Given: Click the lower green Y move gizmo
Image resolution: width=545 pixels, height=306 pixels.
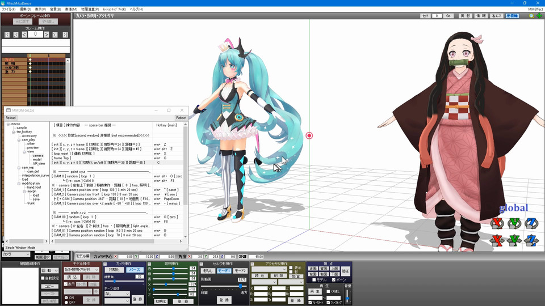Looking at the screenshot, I should [514, 240].
